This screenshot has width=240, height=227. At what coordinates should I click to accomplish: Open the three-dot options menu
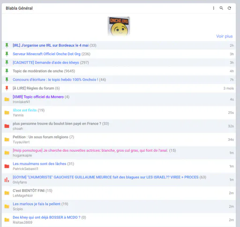pyautogui.click(x=213, y=8)
